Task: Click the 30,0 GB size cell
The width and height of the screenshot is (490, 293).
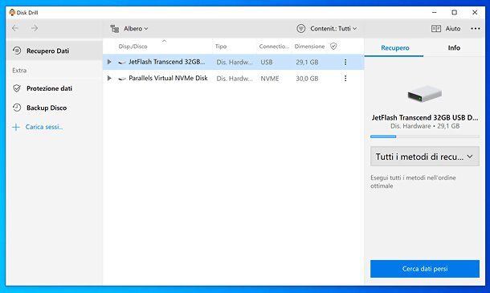Action: [x=307, y=79]
